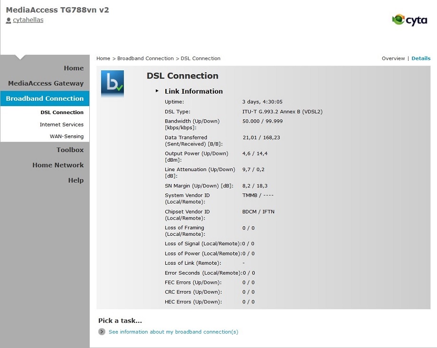Click the Pick a task... heading

(x=120, y=321)
